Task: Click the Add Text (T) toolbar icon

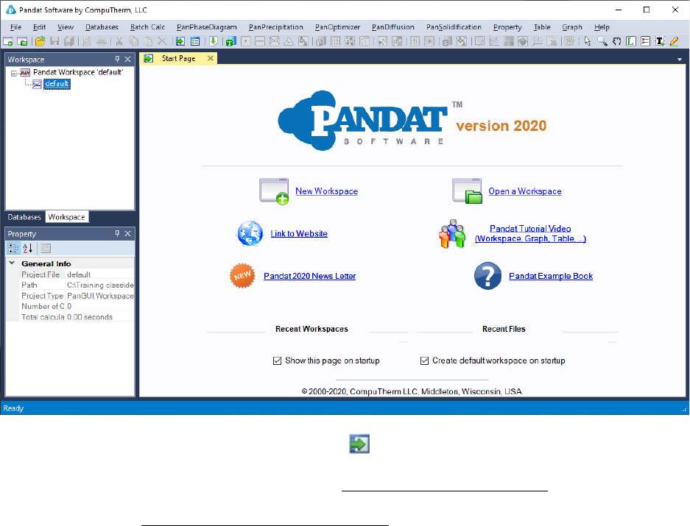Action: [x=660, y=41]
